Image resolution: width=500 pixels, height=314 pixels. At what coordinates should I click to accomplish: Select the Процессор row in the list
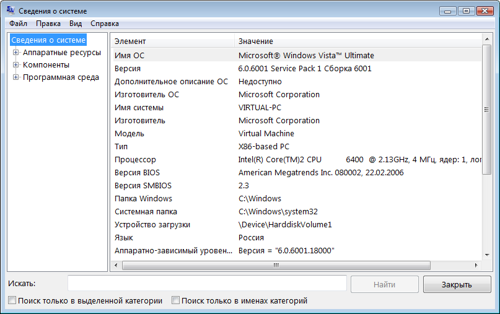tap(136, 160)
